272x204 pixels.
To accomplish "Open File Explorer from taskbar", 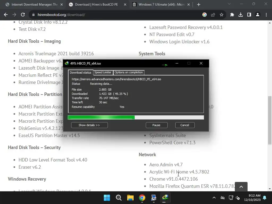I will pyautogui.click(x=130, y=198).
